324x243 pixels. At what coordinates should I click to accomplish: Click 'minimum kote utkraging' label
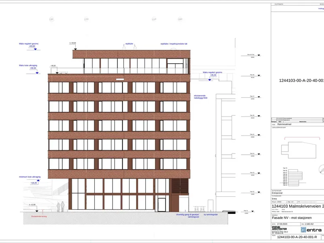click(30, 177)
